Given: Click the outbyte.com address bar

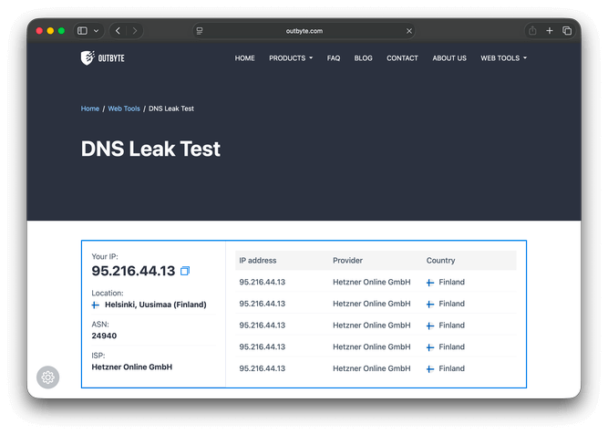Looking at the screenshot, I should click(304, 31).
